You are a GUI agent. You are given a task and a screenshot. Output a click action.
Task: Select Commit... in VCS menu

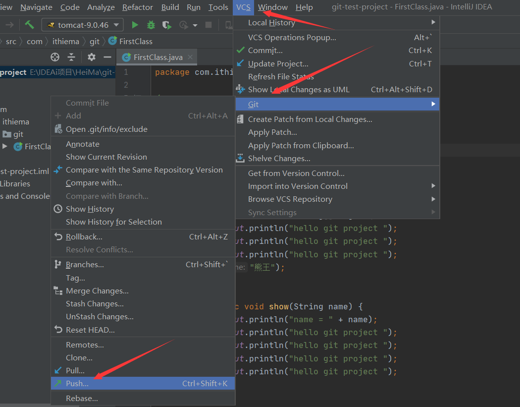pyautogui.click(x=337, y=51)
